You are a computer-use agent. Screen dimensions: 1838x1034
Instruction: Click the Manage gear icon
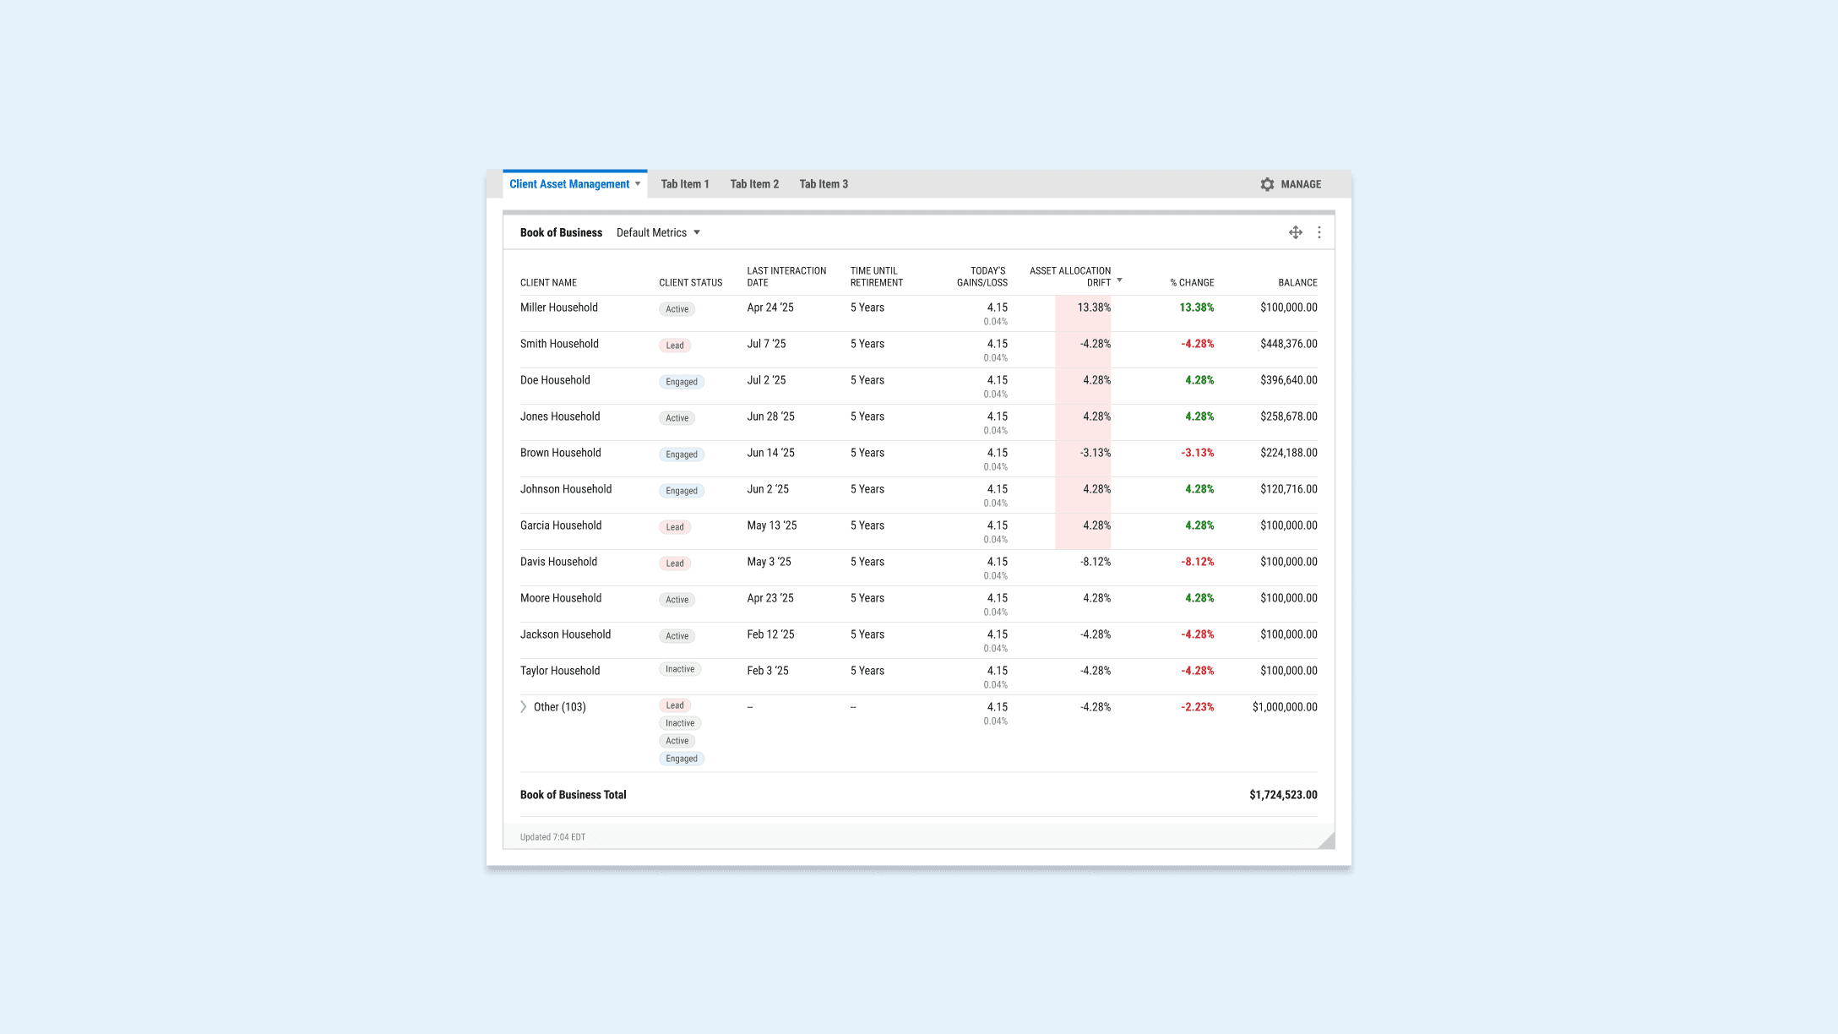click(1267, 184)
